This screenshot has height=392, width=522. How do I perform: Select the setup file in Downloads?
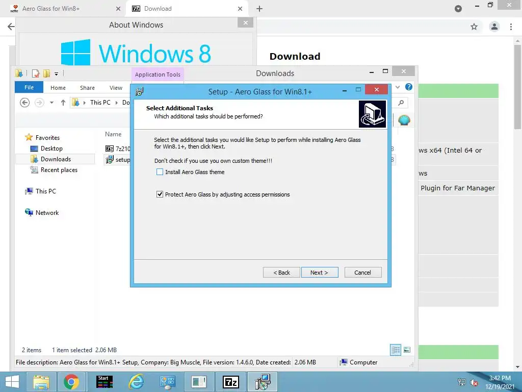coord(118,160)
